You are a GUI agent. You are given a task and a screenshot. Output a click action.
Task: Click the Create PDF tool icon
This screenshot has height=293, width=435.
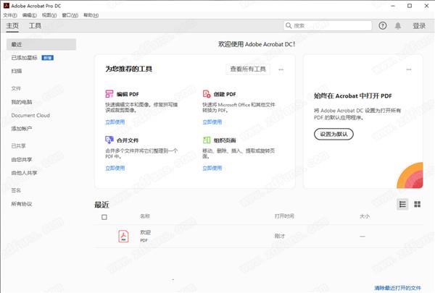207,94
